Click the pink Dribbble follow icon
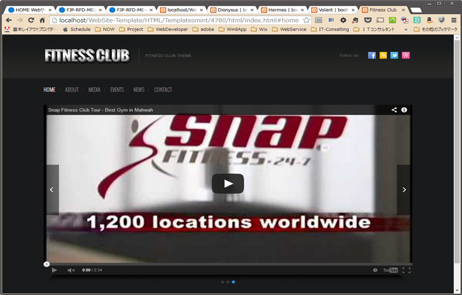Screen dimensions: 462x295 pyautogui.click(x=406, y=55)
